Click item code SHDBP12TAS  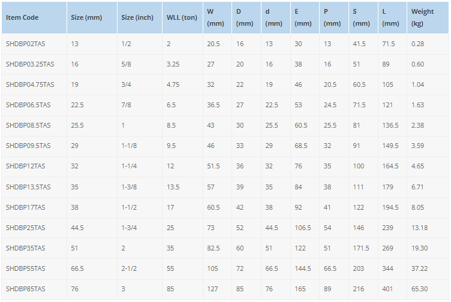click(25, 167)
